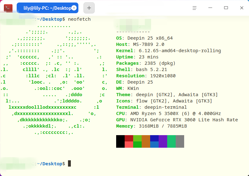Click the lime green color block

pos(137,138)
